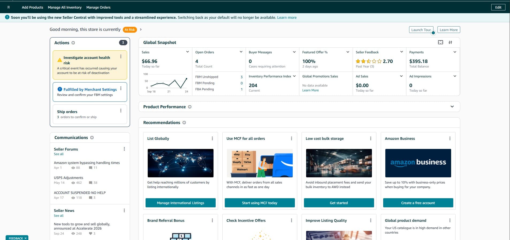Open the Recommendations info icon
The image size is (510, 240).
184,122
